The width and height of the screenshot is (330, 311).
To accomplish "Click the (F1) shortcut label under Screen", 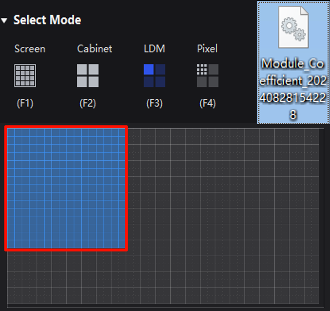I will [25, 104].
